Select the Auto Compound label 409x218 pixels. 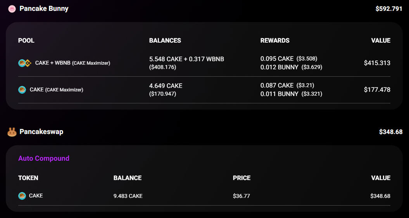pos(44,158)
